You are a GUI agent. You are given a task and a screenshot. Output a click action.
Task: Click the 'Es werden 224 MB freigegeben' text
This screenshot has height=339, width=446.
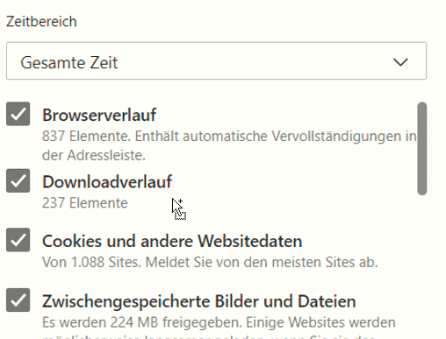pyautogui.click(x=142, y=322)
